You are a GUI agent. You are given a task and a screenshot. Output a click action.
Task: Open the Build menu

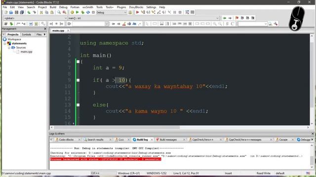(53, 7)
